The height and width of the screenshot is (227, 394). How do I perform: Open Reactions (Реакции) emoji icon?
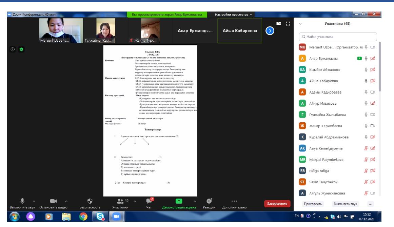tap(209, 201)
